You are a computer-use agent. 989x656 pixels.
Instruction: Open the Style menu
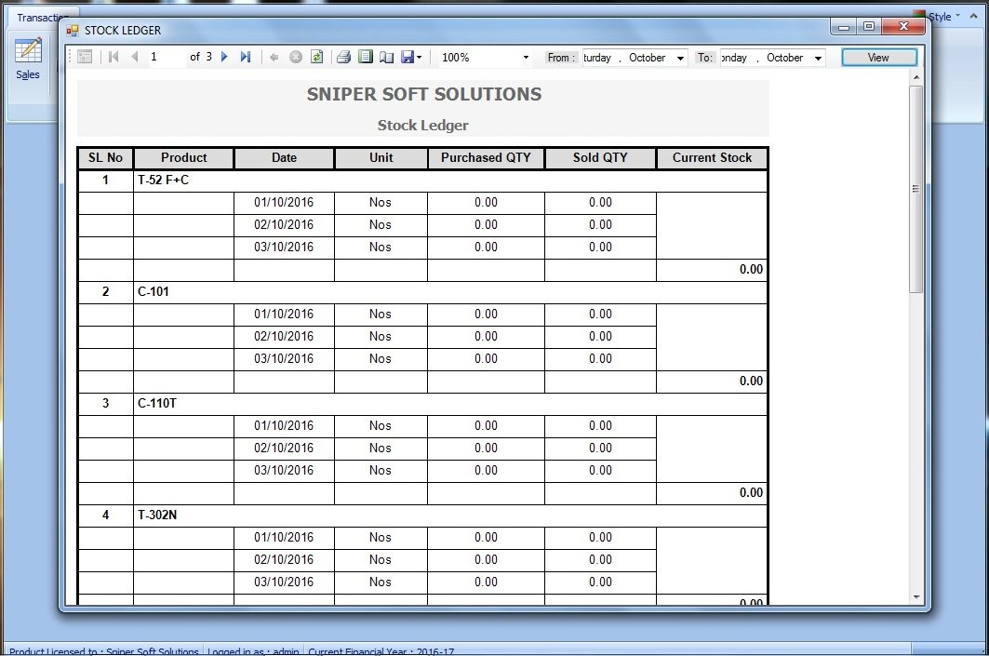point(943,17)
